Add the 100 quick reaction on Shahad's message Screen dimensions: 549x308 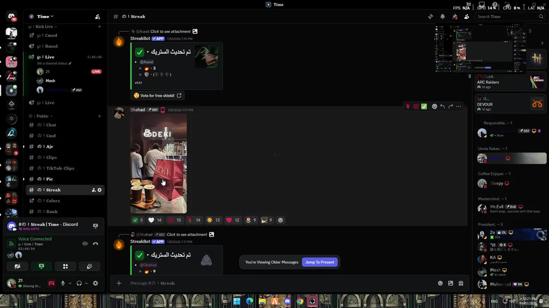click(x=416, y=107)
